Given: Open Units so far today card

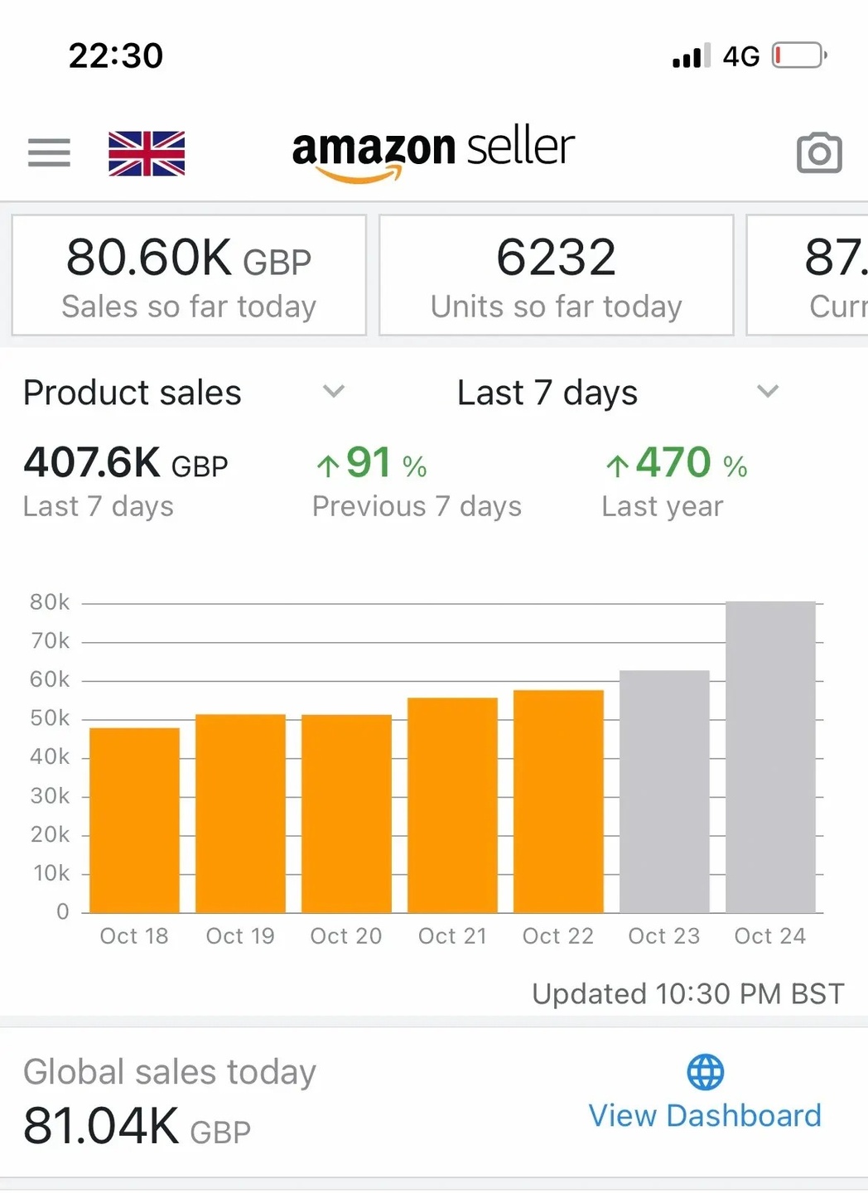Looking at the screenshot, I should click(556, 276).
